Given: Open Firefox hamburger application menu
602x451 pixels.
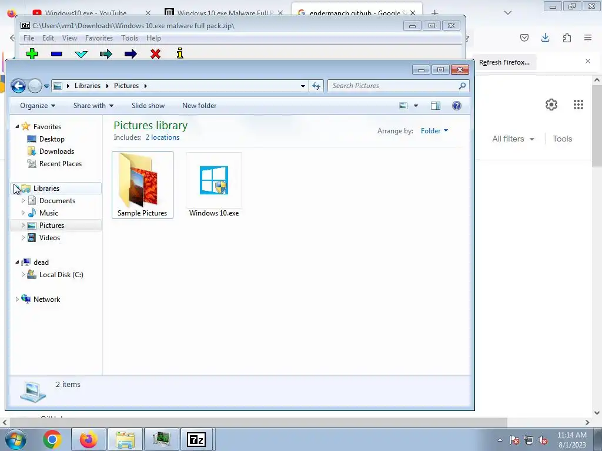Looking at the screenshot, I should click(x=588, y=38).
